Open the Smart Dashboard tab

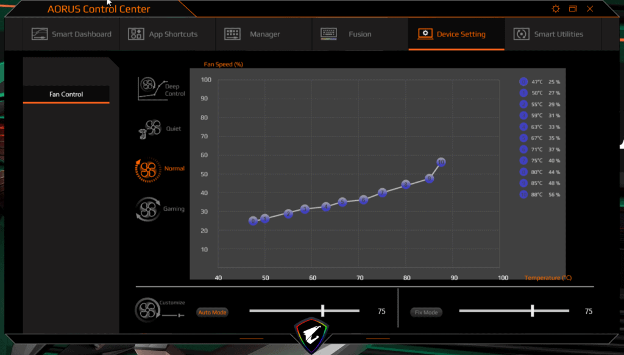point(72,34)
